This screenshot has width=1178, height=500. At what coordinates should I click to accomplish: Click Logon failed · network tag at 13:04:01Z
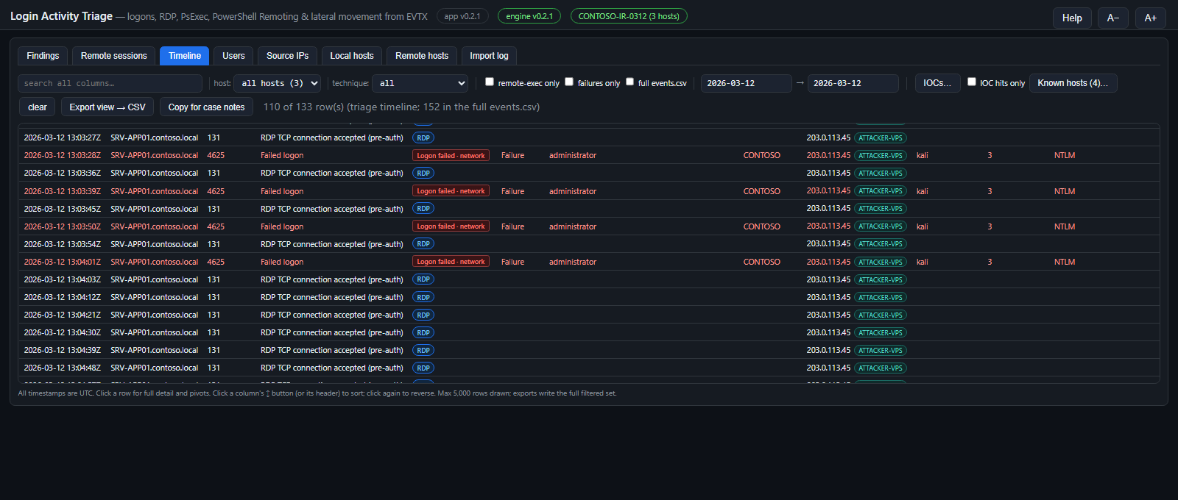point(451,262)
